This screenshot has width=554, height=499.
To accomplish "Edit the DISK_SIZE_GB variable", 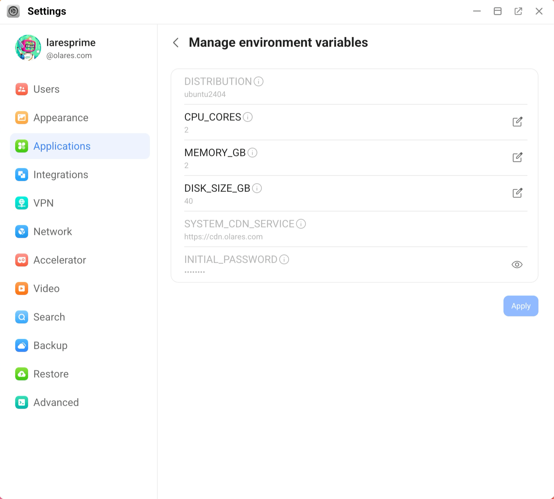I will tap(517, 193).
